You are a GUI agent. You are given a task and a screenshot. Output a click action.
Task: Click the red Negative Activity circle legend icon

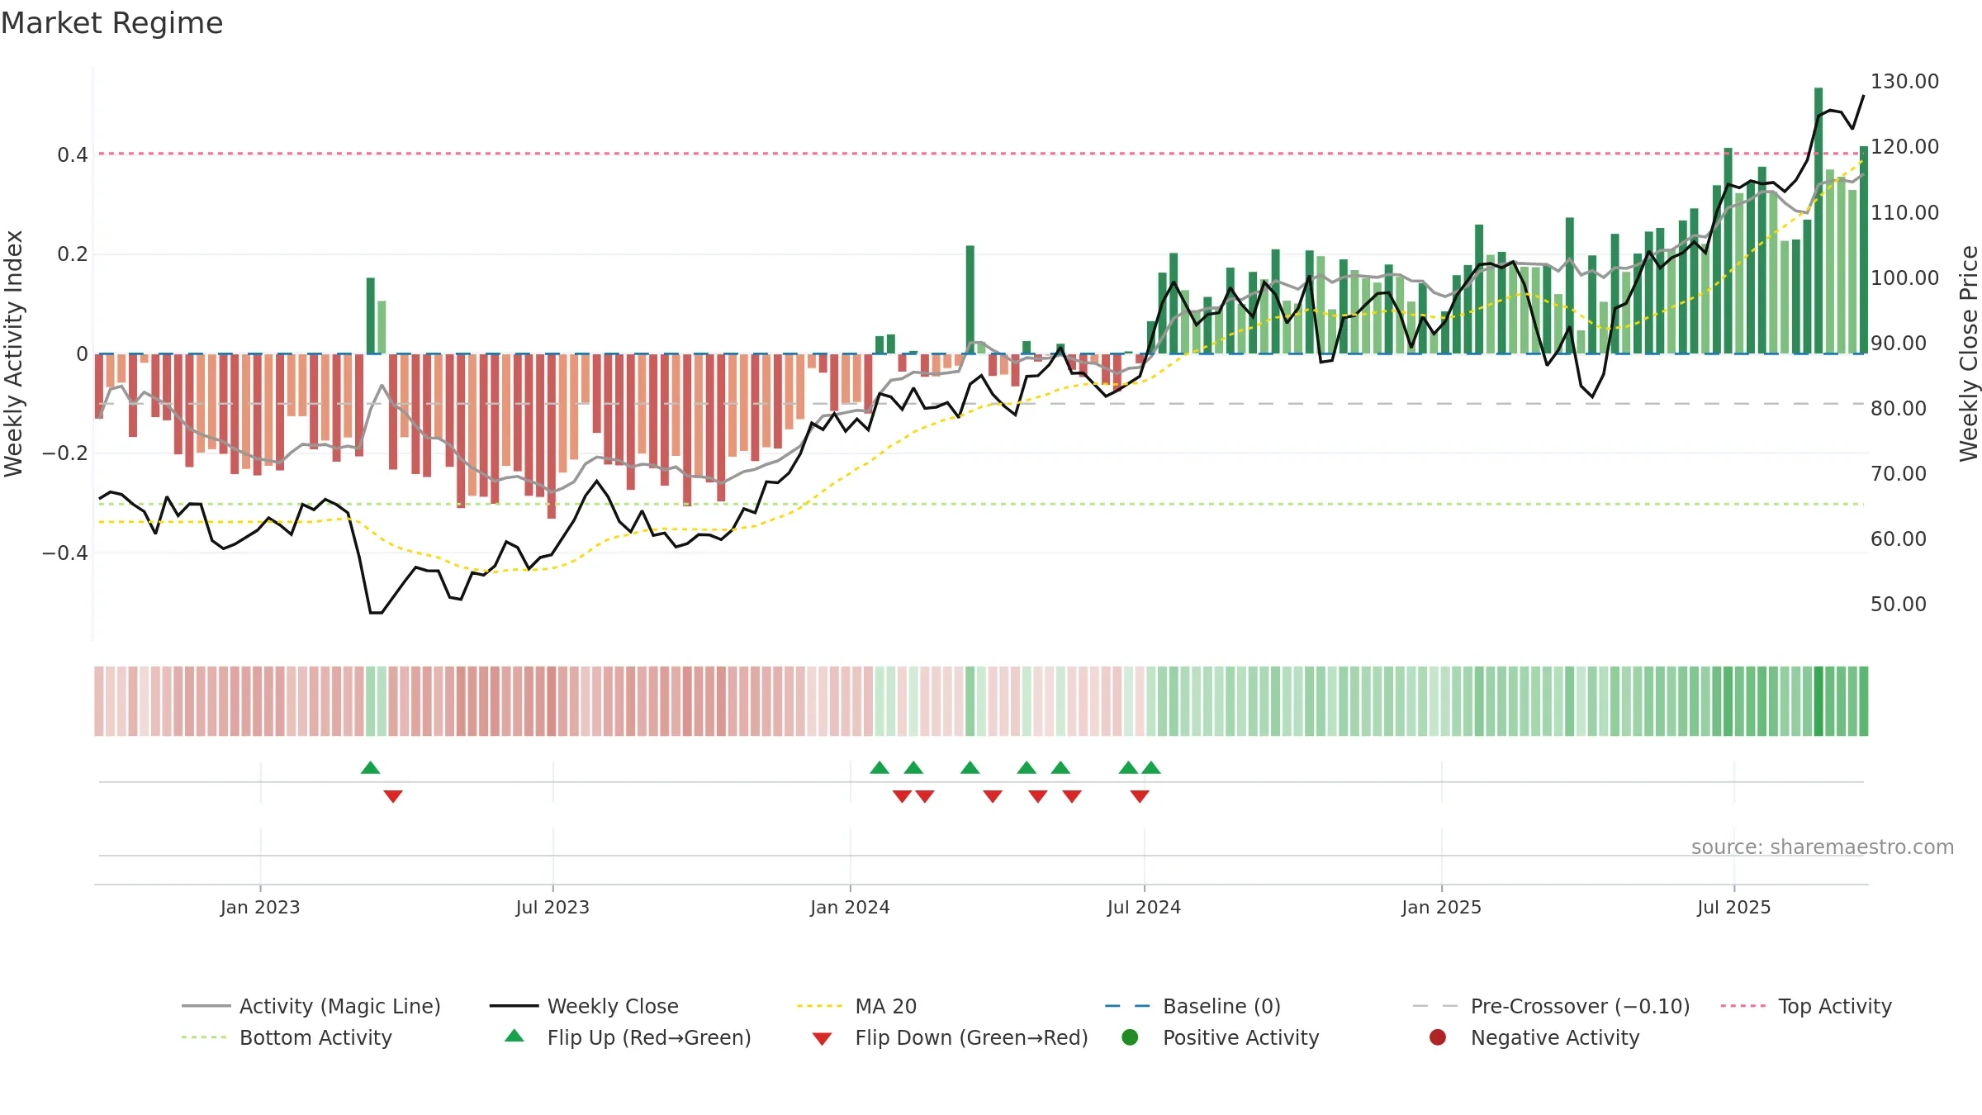coord(1438,1037)
